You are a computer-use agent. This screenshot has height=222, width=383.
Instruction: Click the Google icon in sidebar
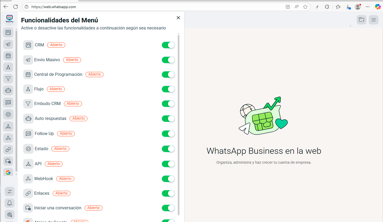pos(8,173)
